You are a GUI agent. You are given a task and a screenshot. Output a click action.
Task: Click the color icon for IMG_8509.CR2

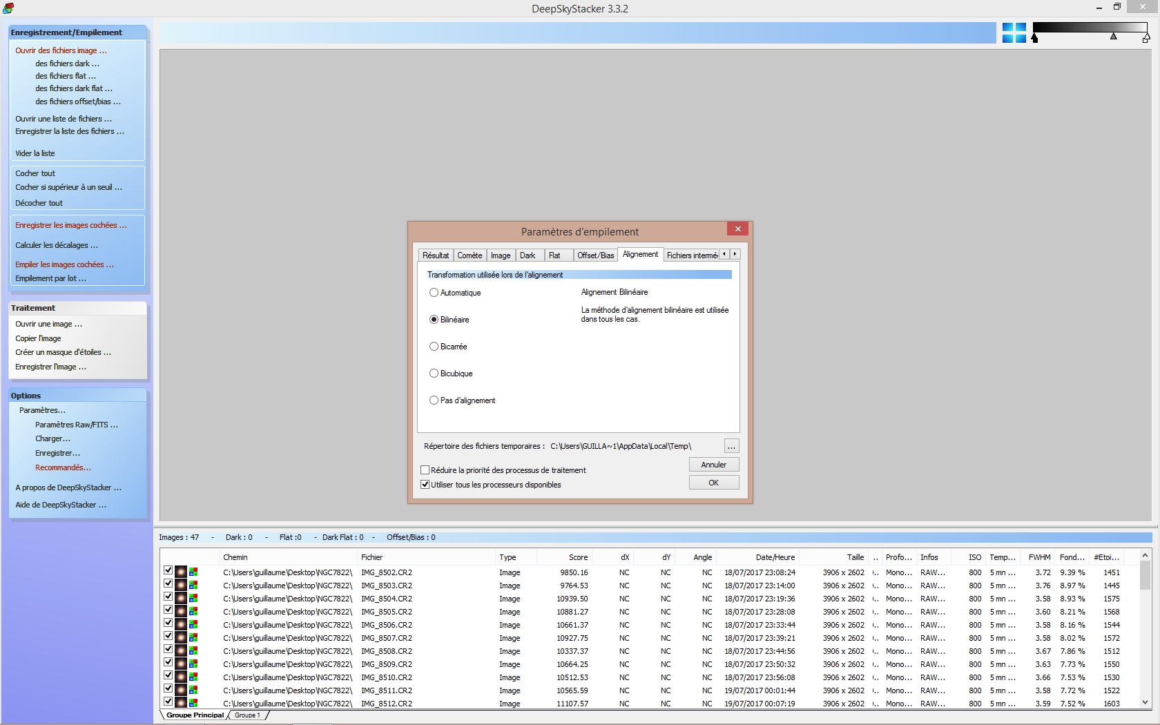point(193,664)
